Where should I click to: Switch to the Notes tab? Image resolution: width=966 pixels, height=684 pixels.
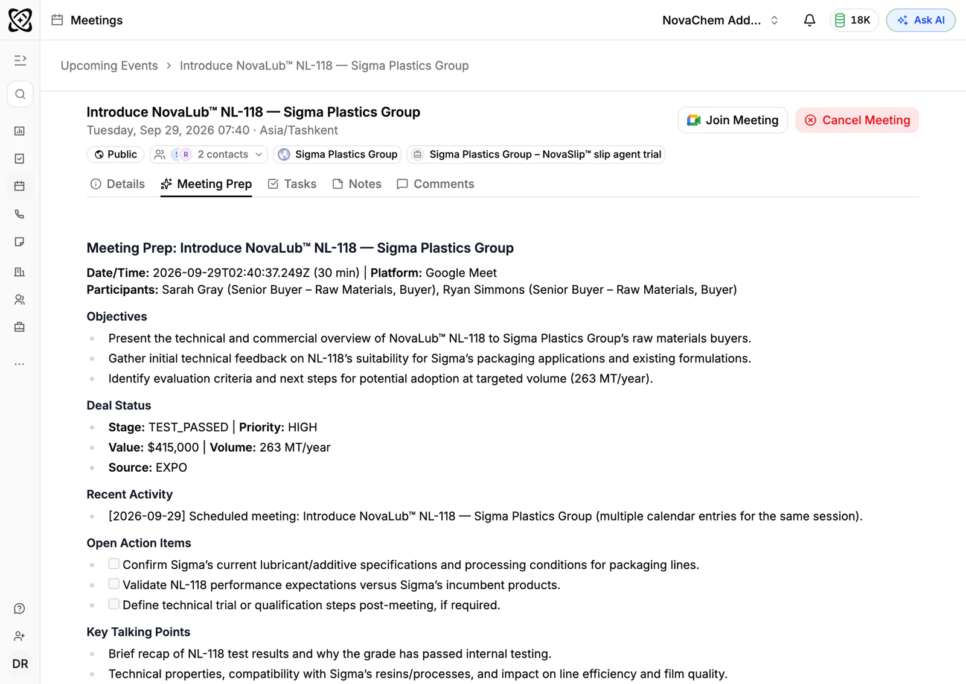pos(357,184)
